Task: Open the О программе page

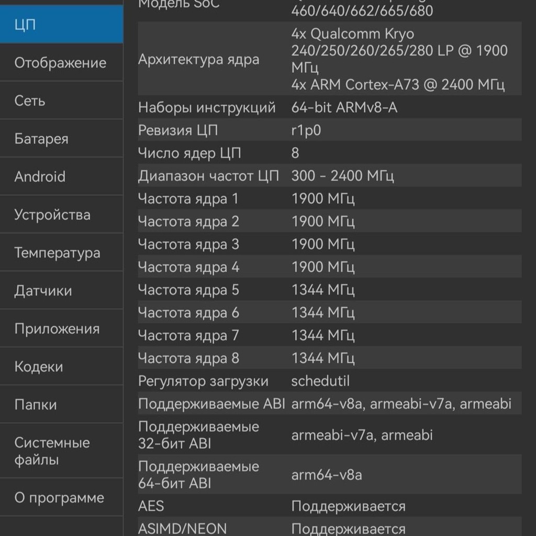Action: pyautogui.click(x=62, y=497)
